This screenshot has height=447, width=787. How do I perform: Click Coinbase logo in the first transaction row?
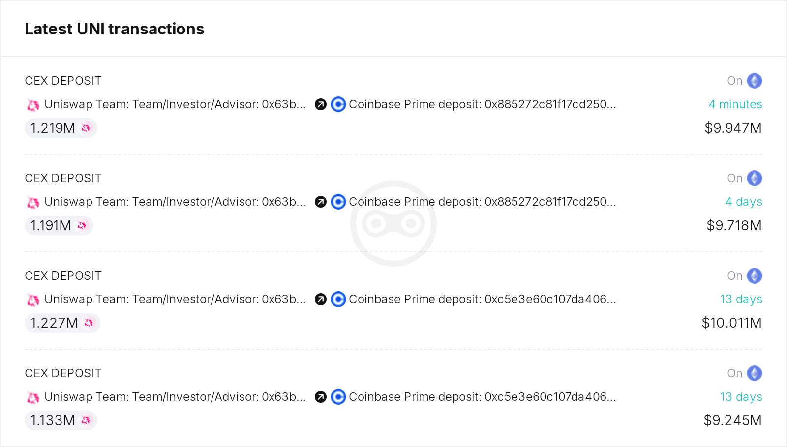pyautogui.click(x=338, y=104)
